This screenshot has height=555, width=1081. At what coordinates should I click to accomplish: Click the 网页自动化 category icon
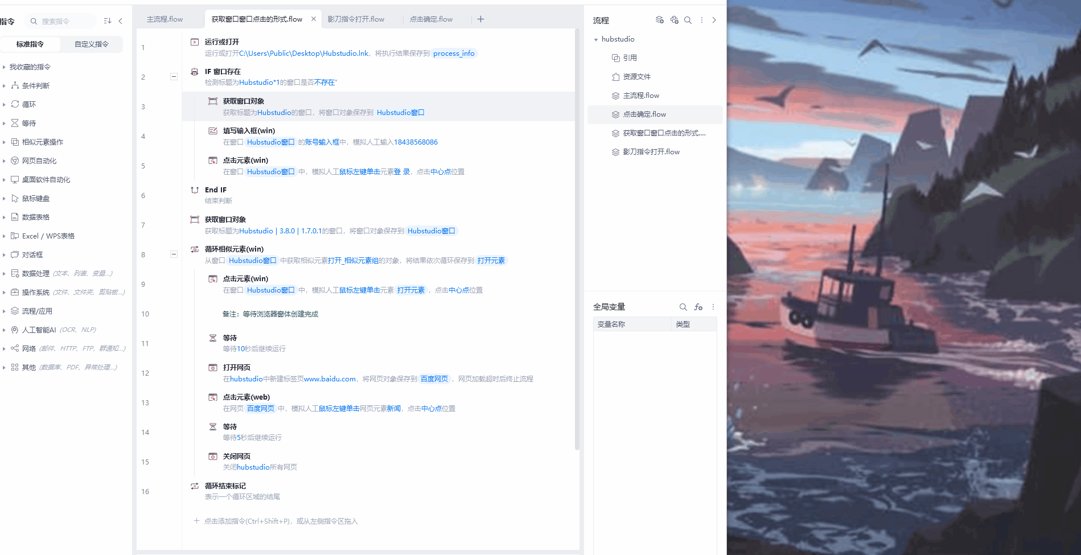tap(15, 161)
